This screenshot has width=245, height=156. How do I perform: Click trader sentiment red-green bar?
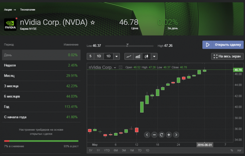click(41, 141)
